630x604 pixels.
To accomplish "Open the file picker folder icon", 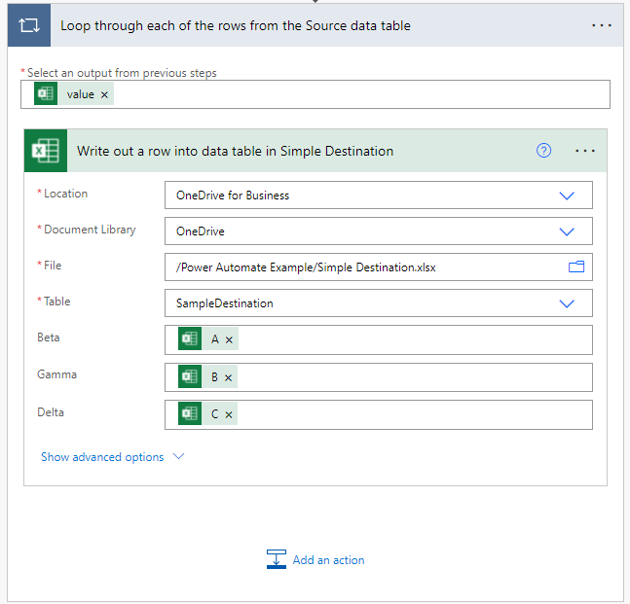I will tap(576, 266).
